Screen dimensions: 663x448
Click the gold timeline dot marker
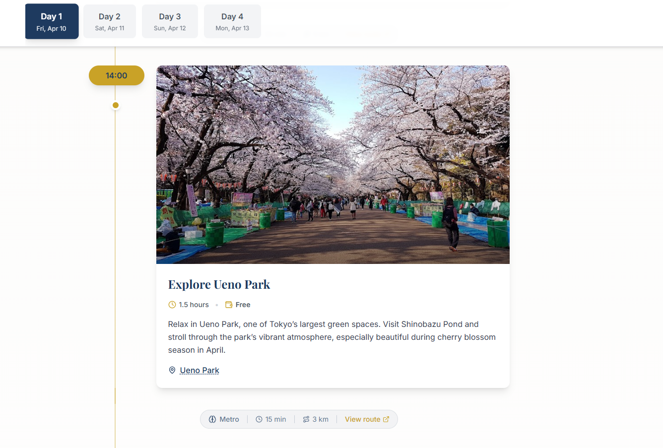click(x=116, y=105)
